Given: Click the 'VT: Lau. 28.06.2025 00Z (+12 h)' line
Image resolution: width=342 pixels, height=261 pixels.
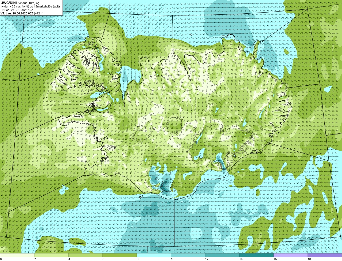Looking at the screenshot, I should click(x=22, y=13).
